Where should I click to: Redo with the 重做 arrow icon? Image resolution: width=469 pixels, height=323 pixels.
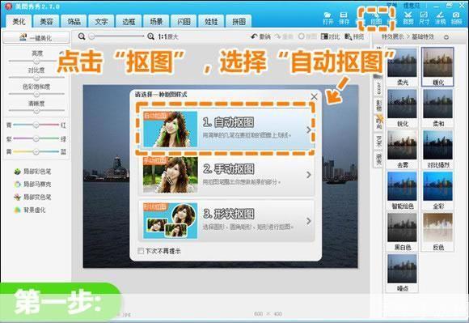(284, 36)
